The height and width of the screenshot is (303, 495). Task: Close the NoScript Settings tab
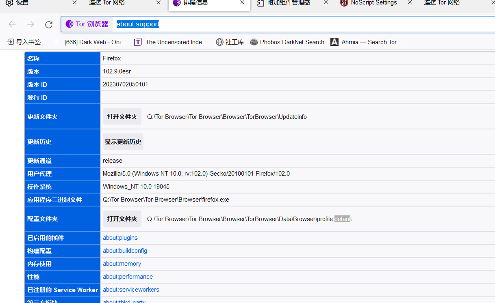coord(410,2)
